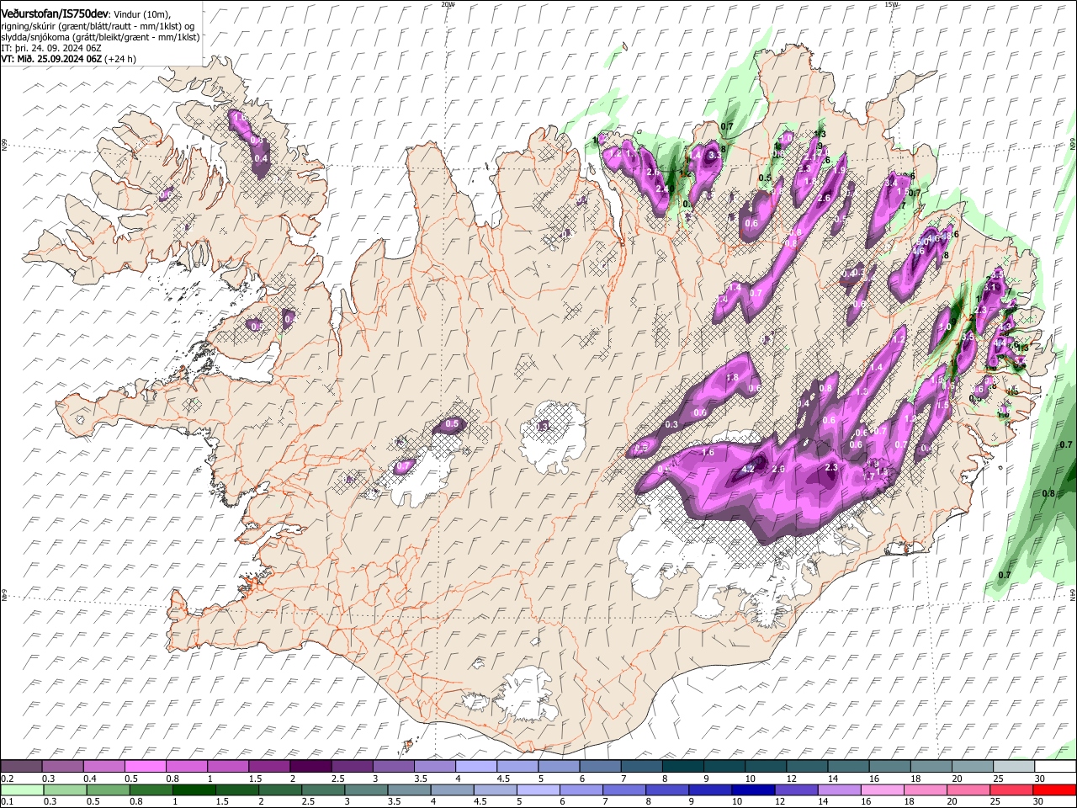Pick the bright red rain swatch at 30
This screenshot has width=1077, height=808.
coord(1054,789)
